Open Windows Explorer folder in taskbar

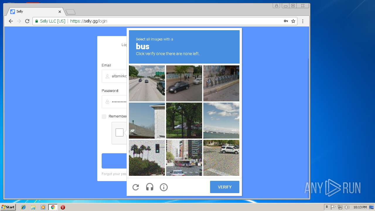pos(33,207)
